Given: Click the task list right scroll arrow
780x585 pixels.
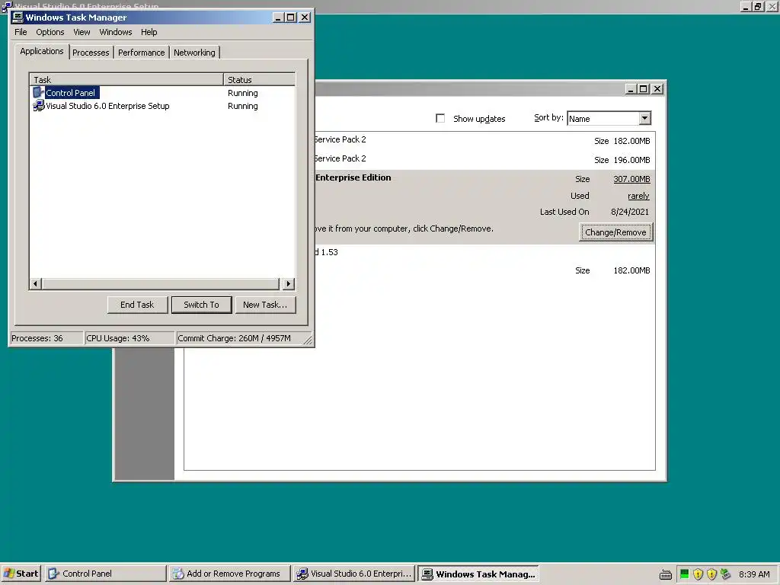Looking at the screenshot, I should pos(289,284).
